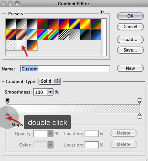Click the OK button
The image size is (148, 161).
(x=130, y=16)
